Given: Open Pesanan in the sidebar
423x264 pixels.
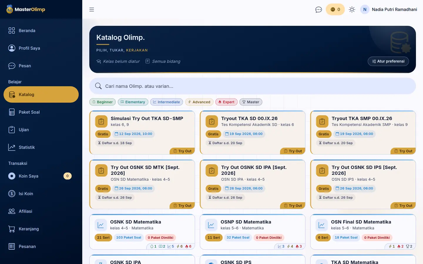Looking at the screenshot, I should point(41,246).
